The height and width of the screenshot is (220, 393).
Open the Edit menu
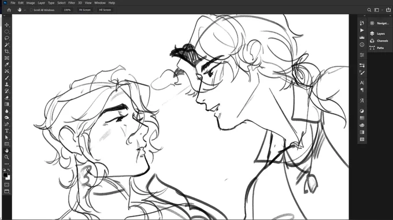(21, 3)
